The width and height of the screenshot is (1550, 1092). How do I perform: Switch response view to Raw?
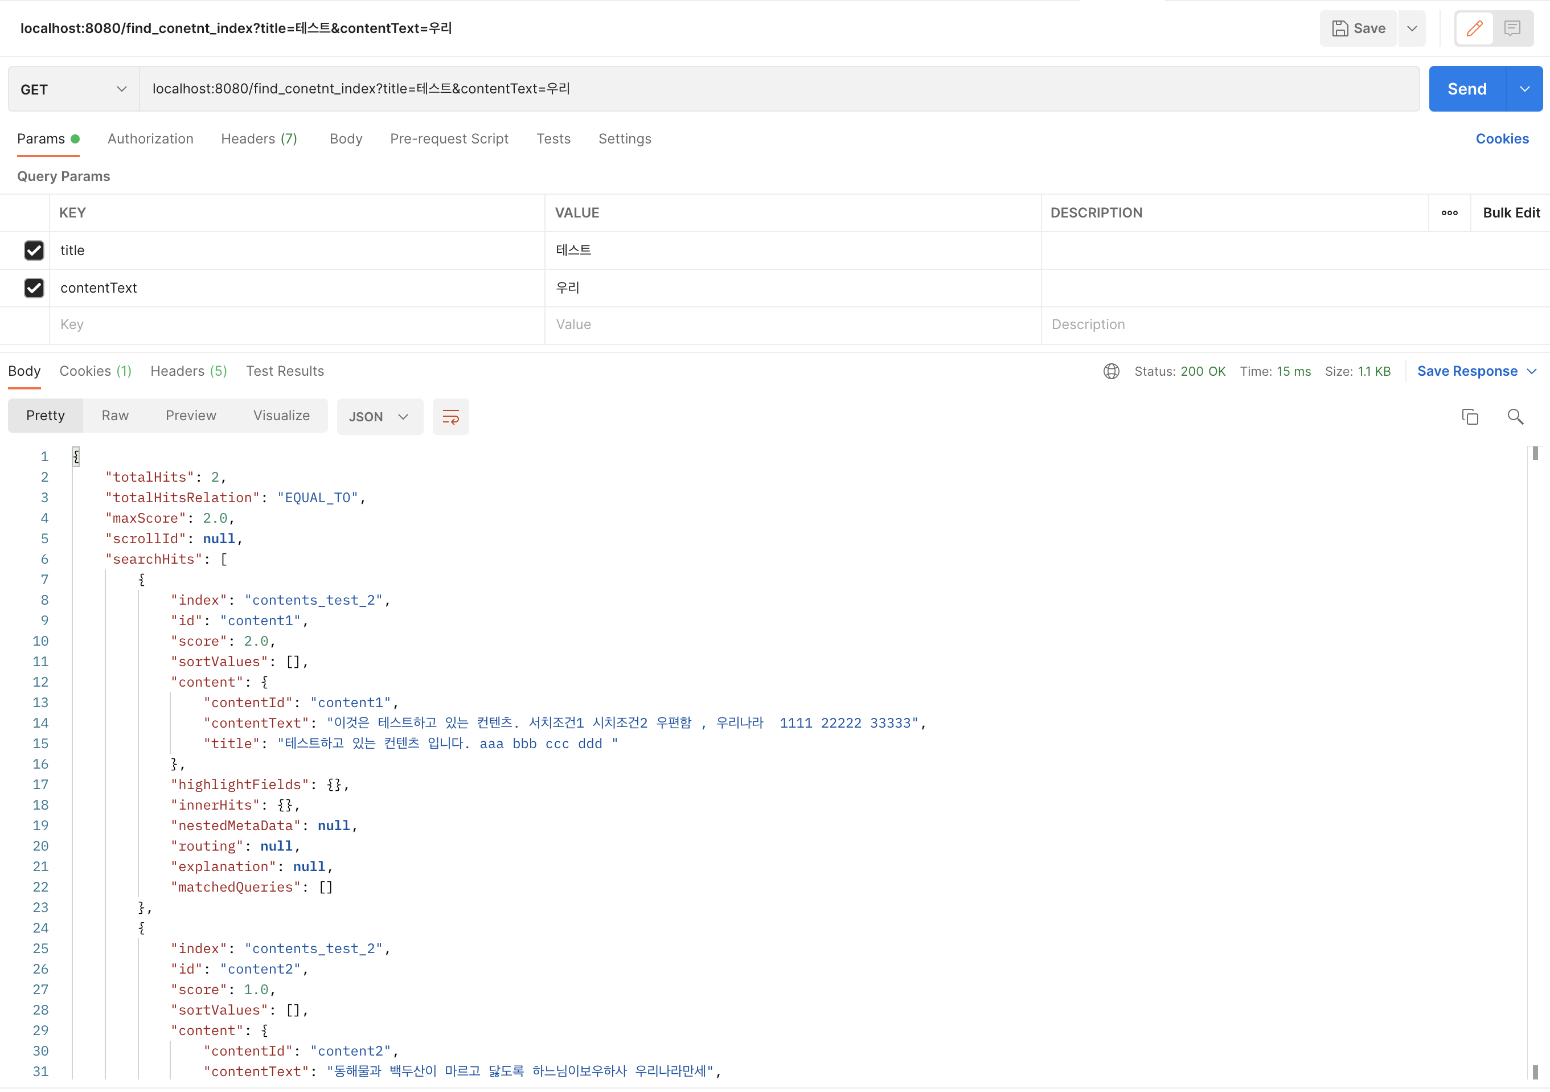tap(115, 416)
